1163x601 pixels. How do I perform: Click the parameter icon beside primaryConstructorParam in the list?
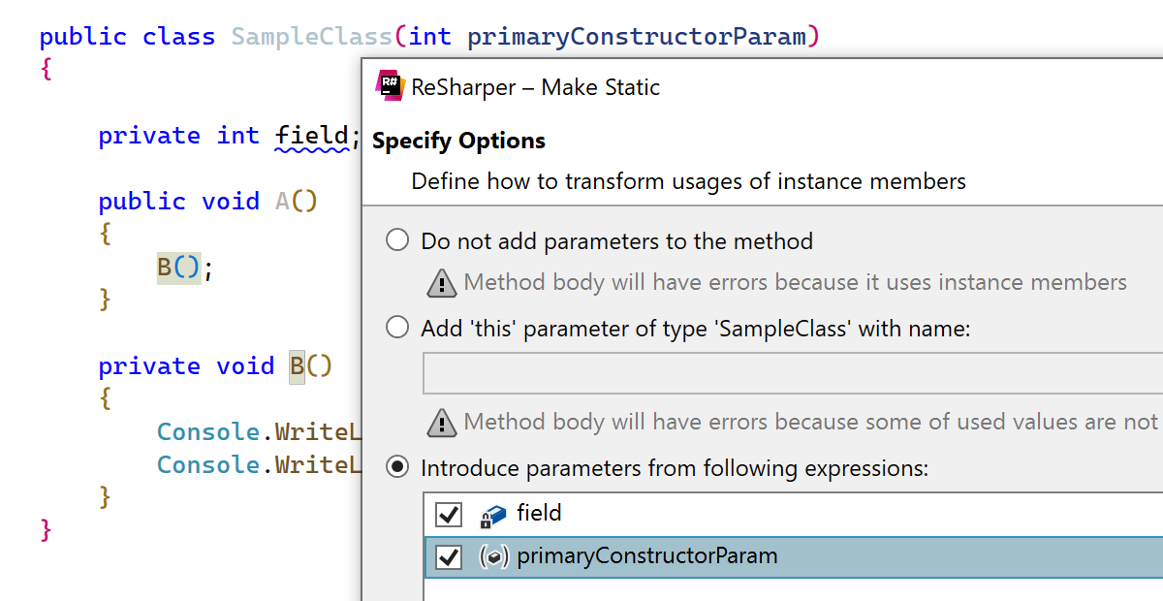tap(493, 557)
